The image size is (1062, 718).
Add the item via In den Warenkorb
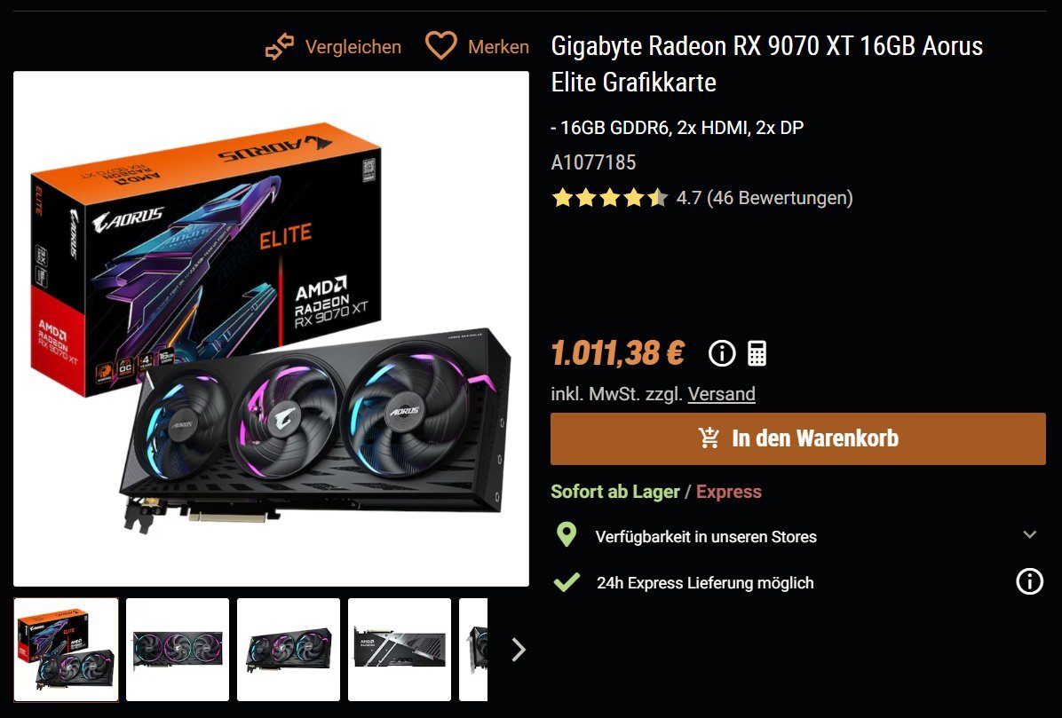798,438
